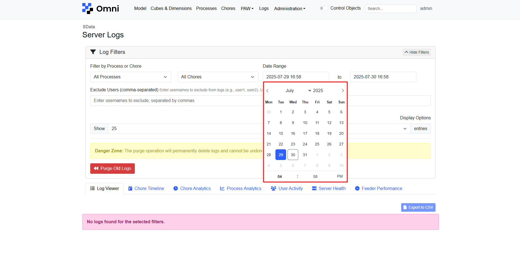Select July 4 in calendar
The width and height of the screenshot is (520, 259).
(x=317, y=112)
